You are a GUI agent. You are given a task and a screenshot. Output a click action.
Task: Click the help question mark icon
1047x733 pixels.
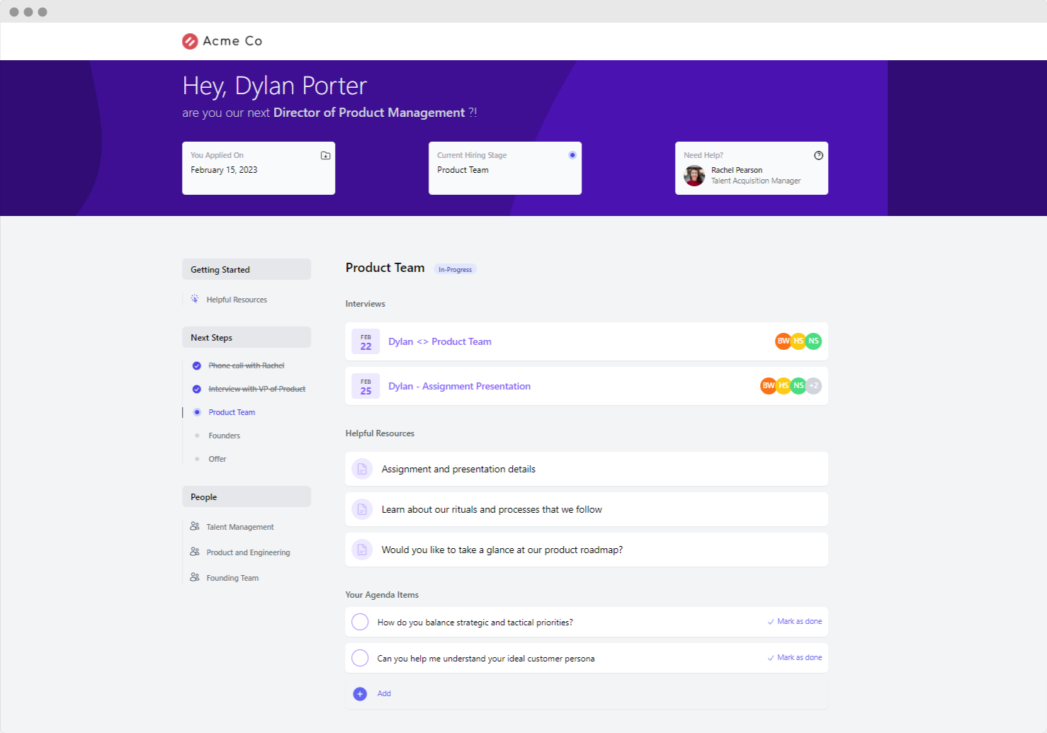[818, 156]
